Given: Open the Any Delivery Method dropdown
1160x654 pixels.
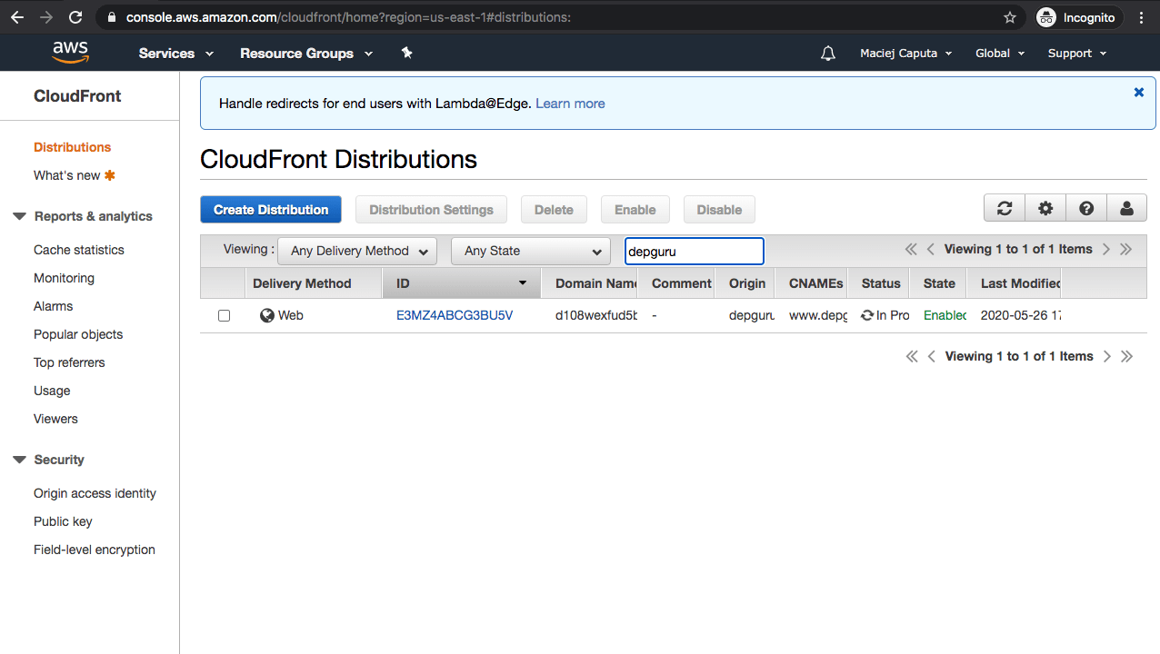Looking at the screenshot, I should [357, 251].
